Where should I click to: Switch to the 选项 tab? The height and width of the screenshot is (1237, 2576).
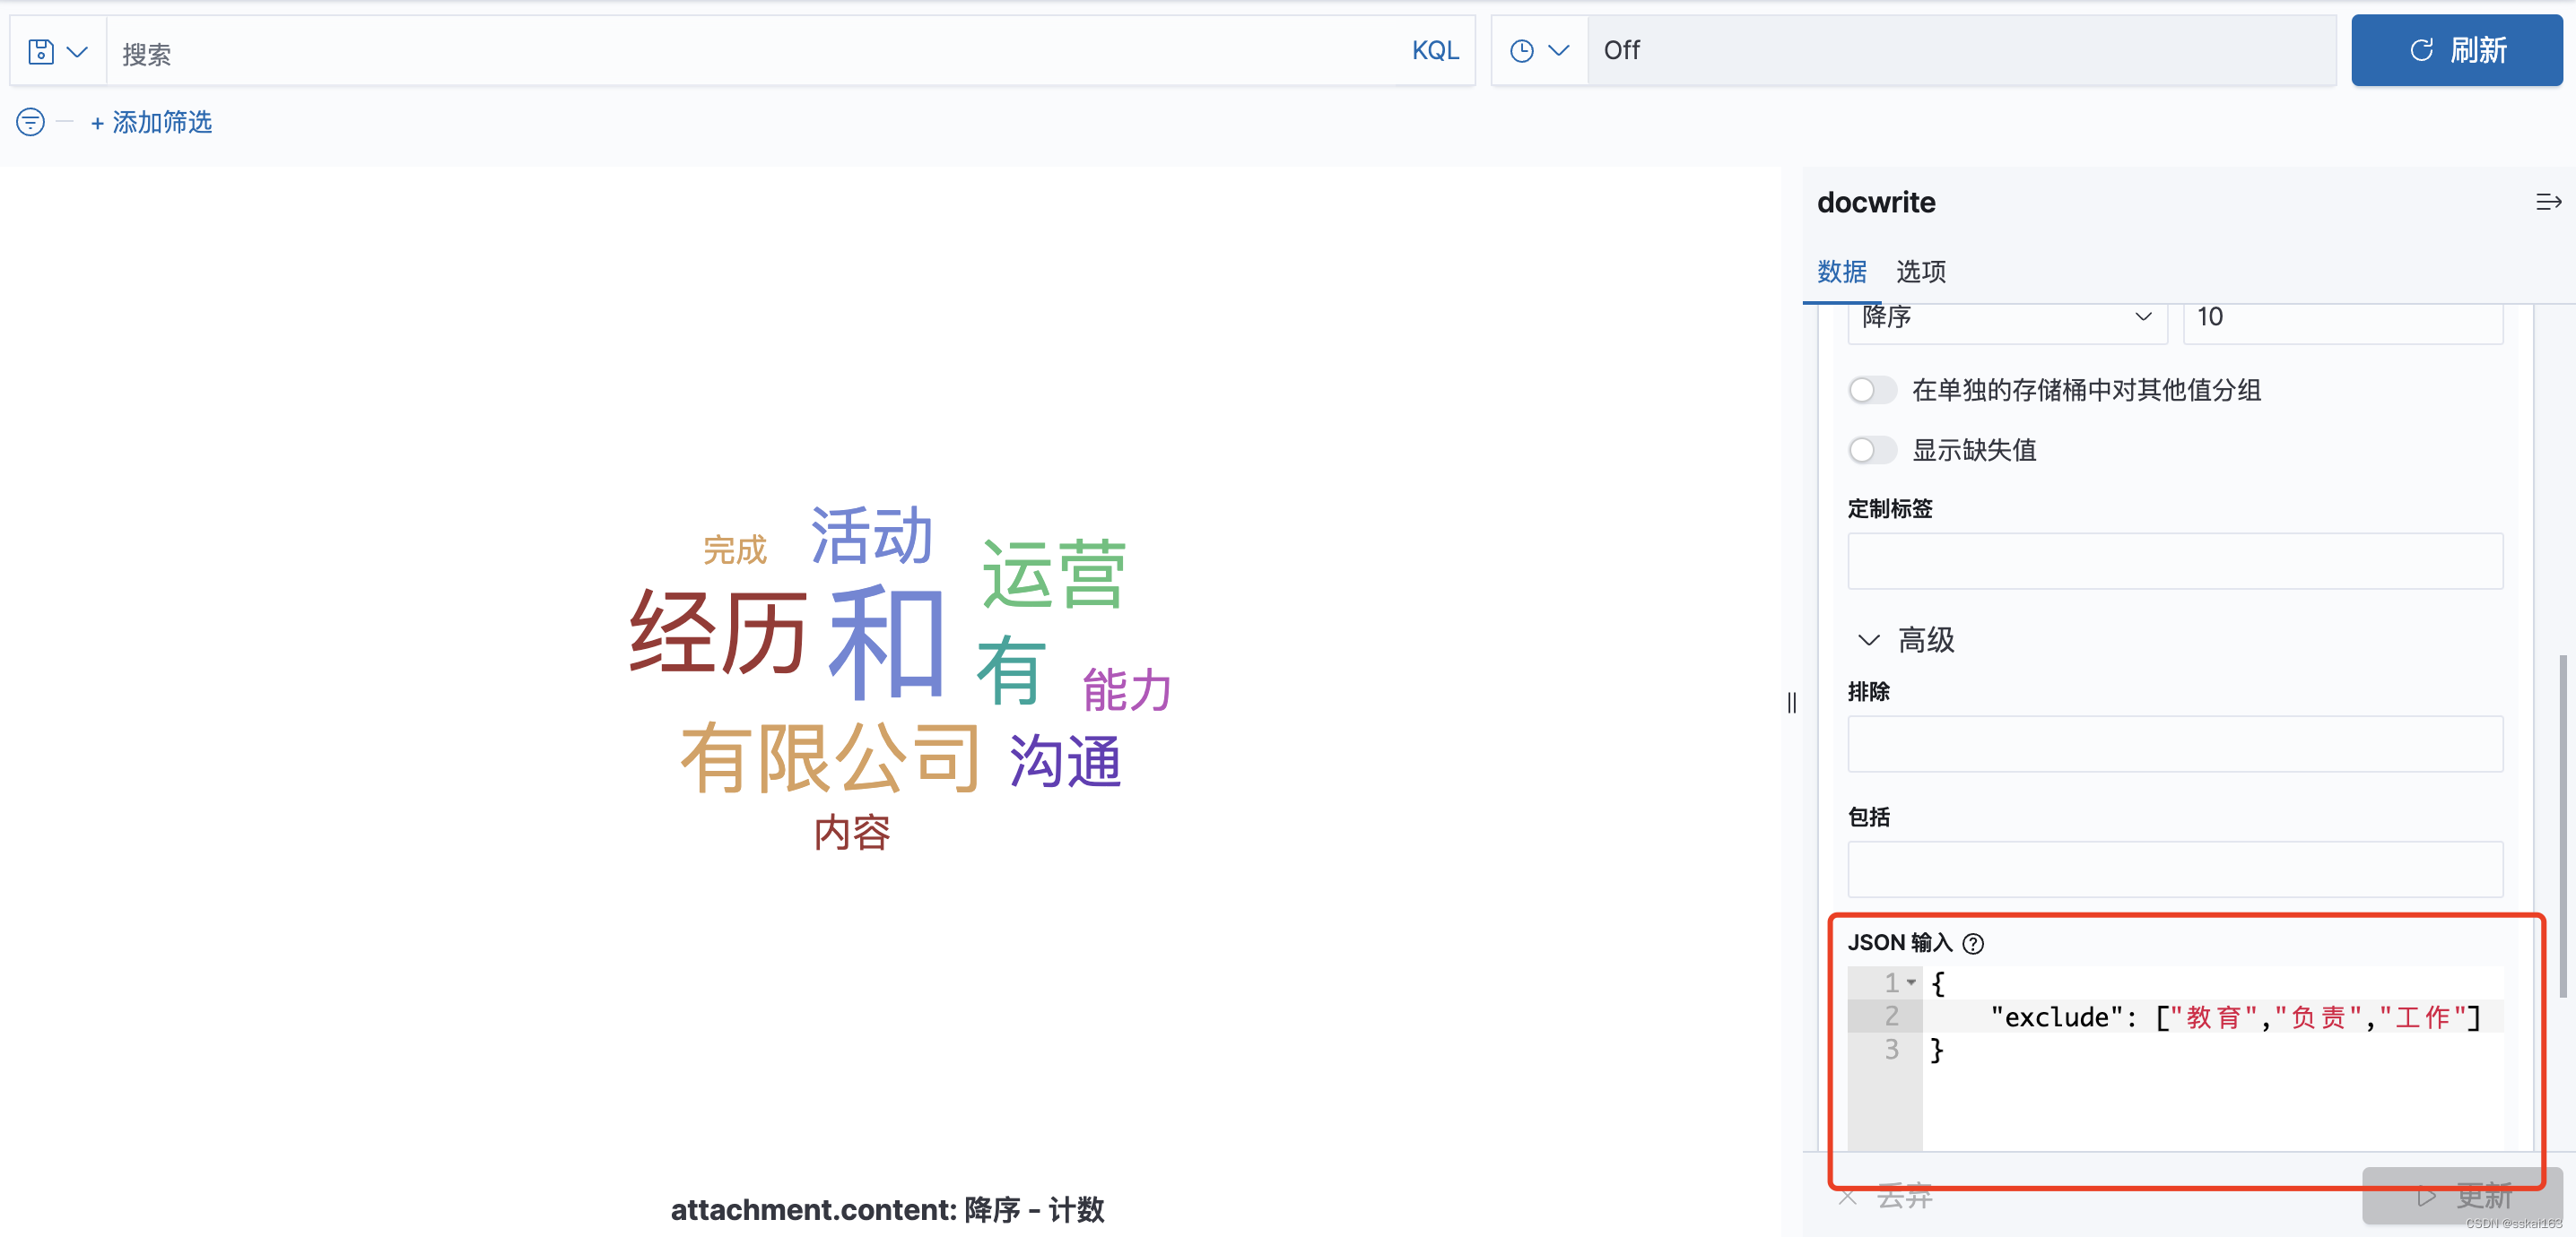(x=1920, y=272)
